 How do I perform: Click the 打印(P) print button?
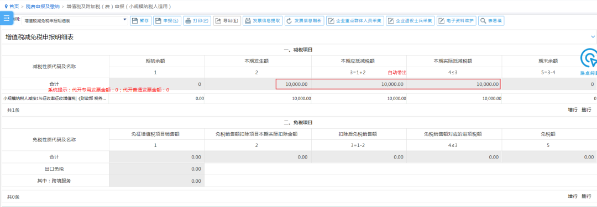point(197,21)
